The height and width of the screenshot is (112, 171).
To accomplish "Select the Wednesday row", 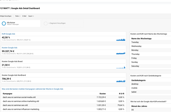I will [151, 46].
